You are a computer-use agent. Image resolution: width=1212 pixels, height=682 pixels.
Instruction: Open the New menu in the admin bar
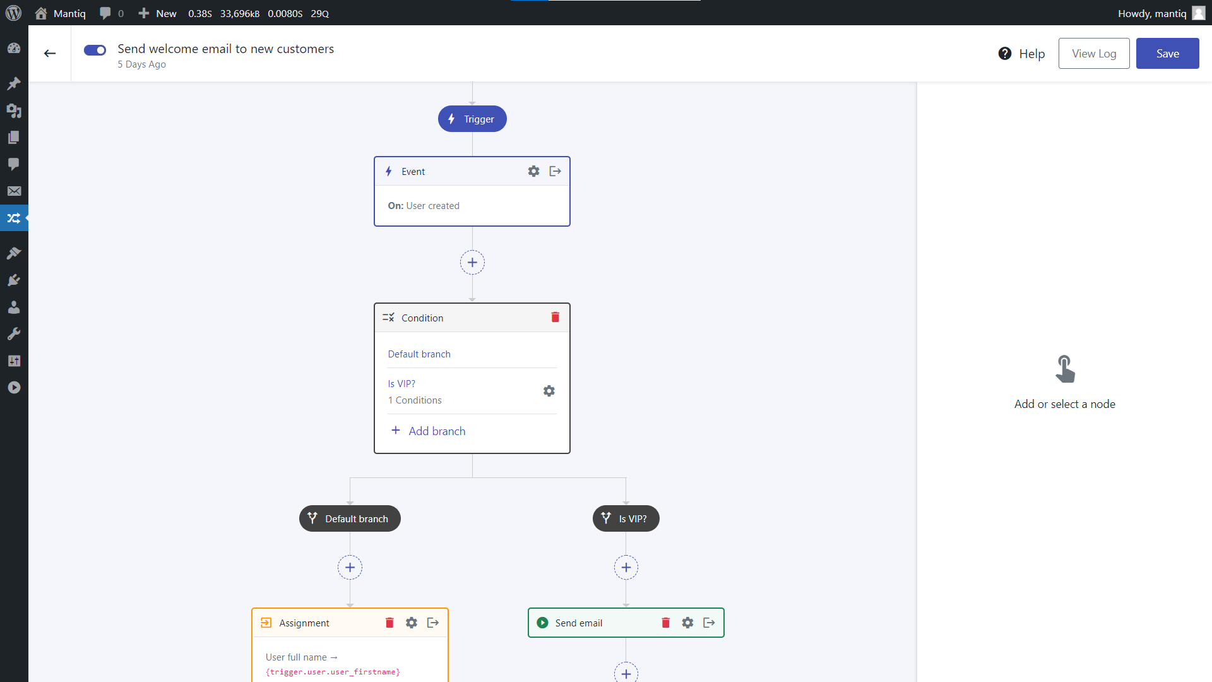point(157,13)
